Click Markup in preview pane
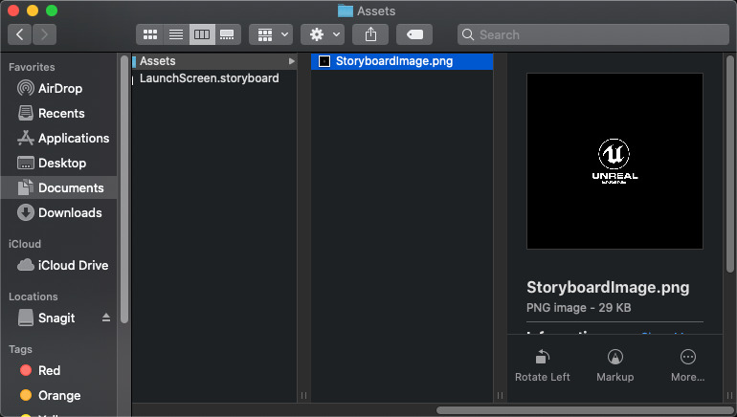The height and width of the screenshot is (417, 737). [614, 365]
